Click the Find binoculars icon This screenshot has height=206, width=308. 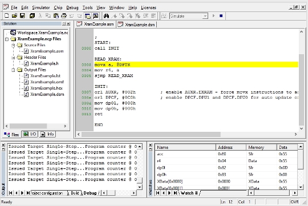[x=106, y=16]
